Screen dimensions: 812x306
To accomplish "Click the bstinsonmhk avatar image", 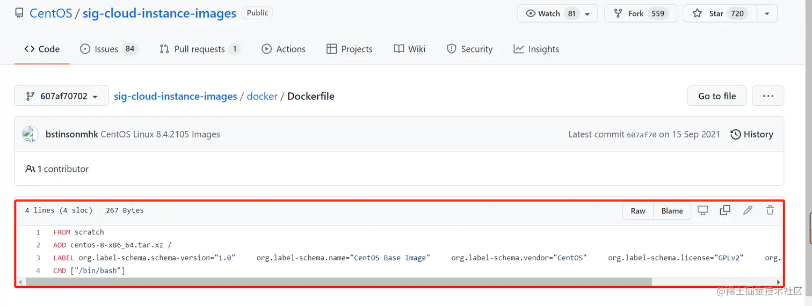I will pos(30,134).
